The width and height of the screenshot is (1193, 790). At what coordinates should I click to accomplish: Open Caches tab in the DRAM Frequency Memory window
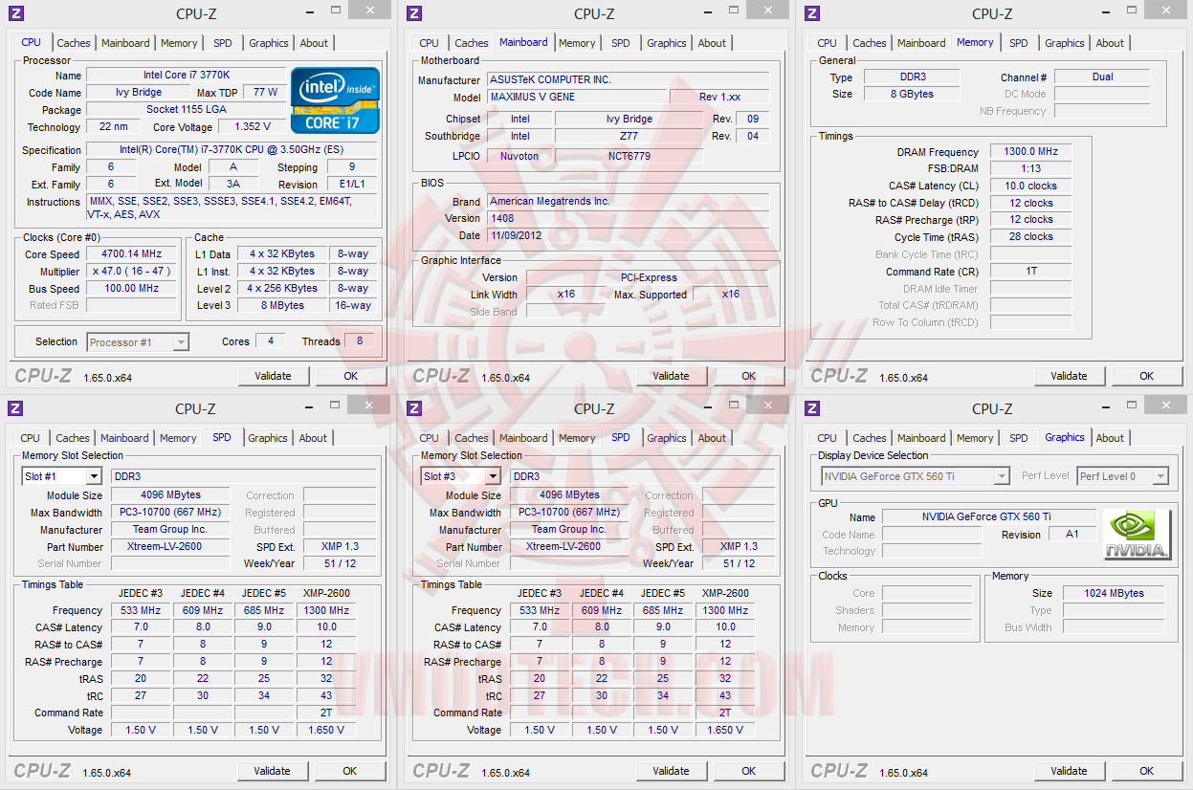coord(870,43)
